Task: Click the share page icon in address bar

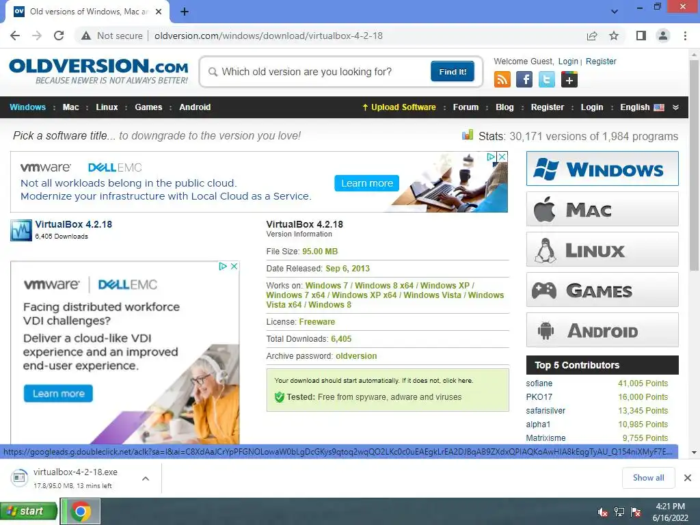Action: coord(592,36)
